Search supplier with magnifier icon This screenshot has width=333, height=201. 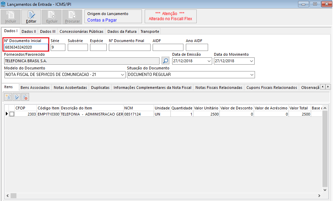click(165, 61)
